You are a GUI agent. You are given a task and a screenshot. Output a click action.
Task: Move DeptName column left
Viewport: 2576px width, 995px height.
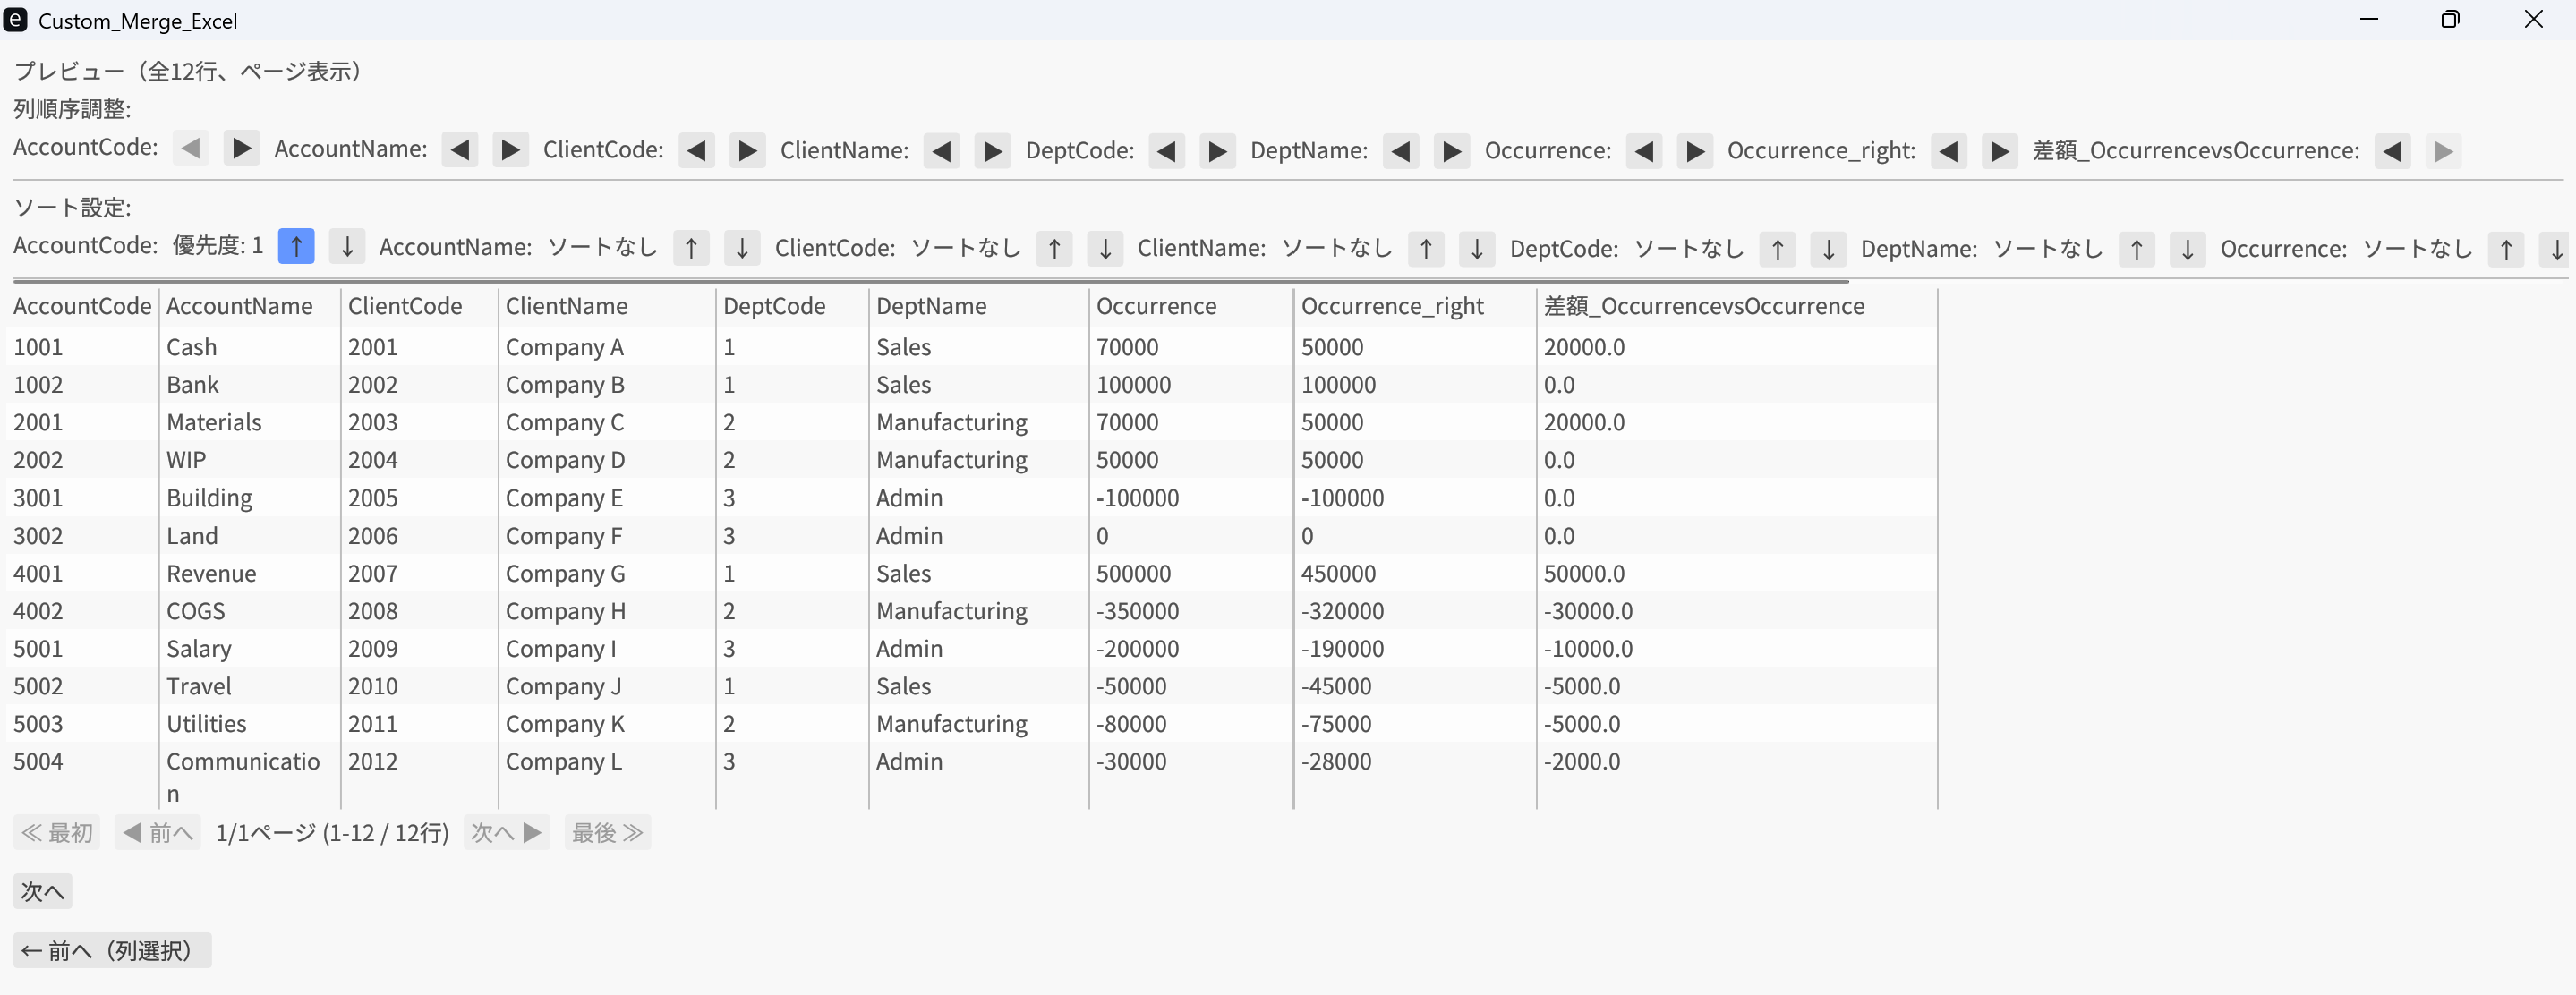click(x=1401, y=151)
